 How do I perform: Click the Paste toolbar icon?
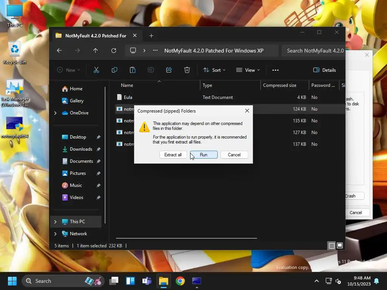pos(133,70)
